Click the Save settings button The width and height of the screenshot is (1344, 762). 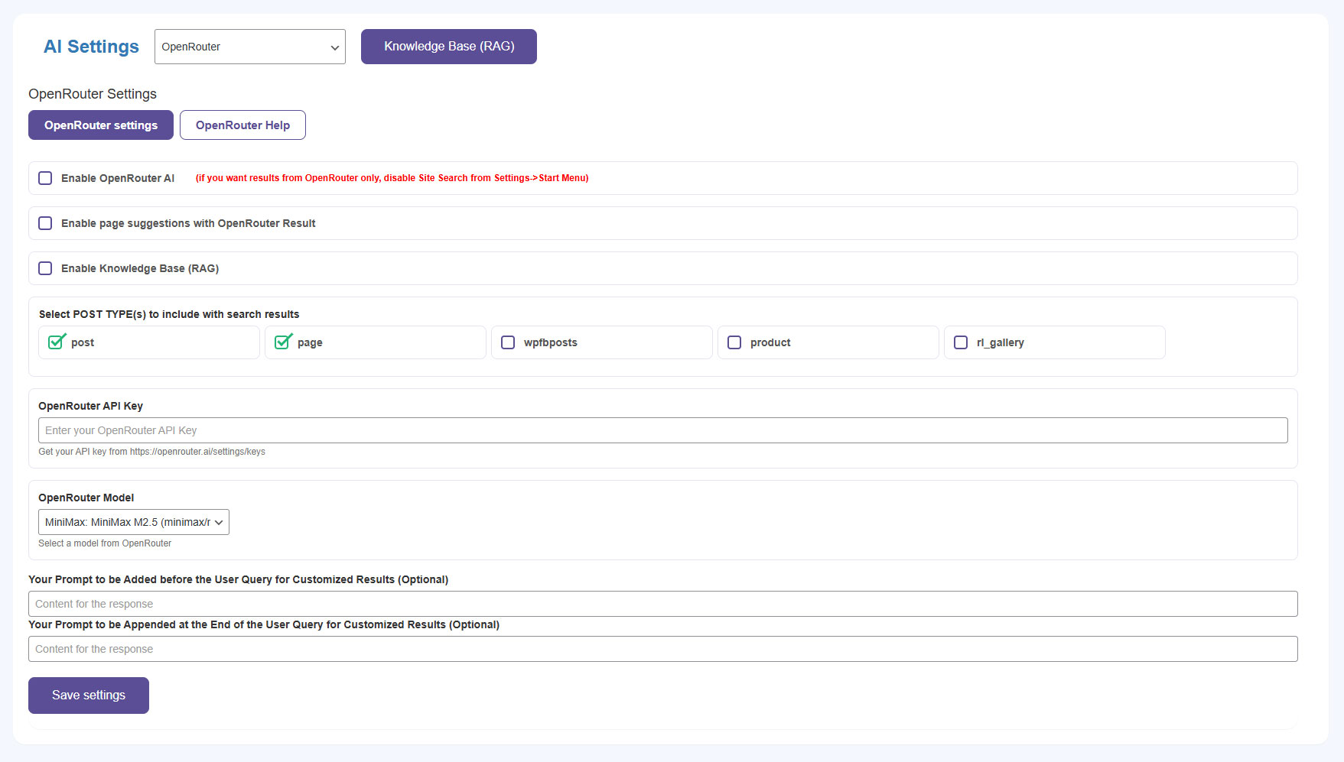[x=89, y=696]
